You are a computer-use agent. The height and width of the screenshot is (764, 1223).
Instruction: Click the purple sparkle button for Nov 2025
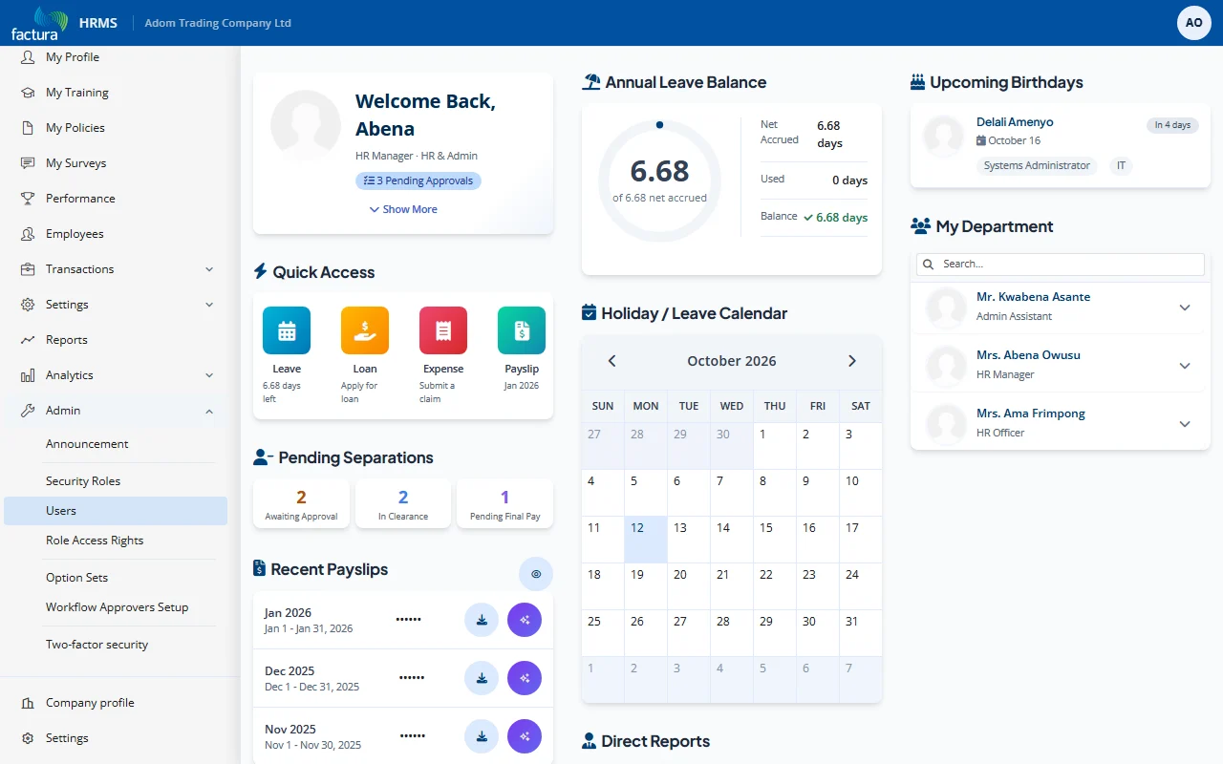click(x=525, y=736)
